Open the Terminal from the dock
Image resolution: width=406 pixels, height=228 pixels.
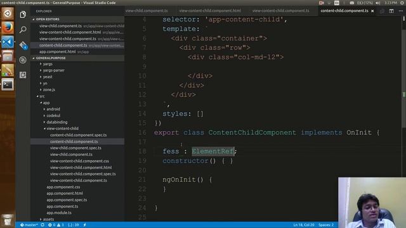pyautogui.click(x=8, y=84)
